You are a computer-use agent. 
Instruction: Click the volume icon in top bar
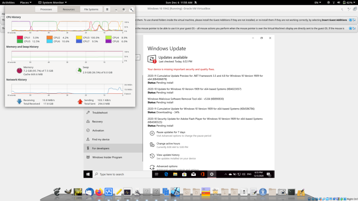coord(338,3)
